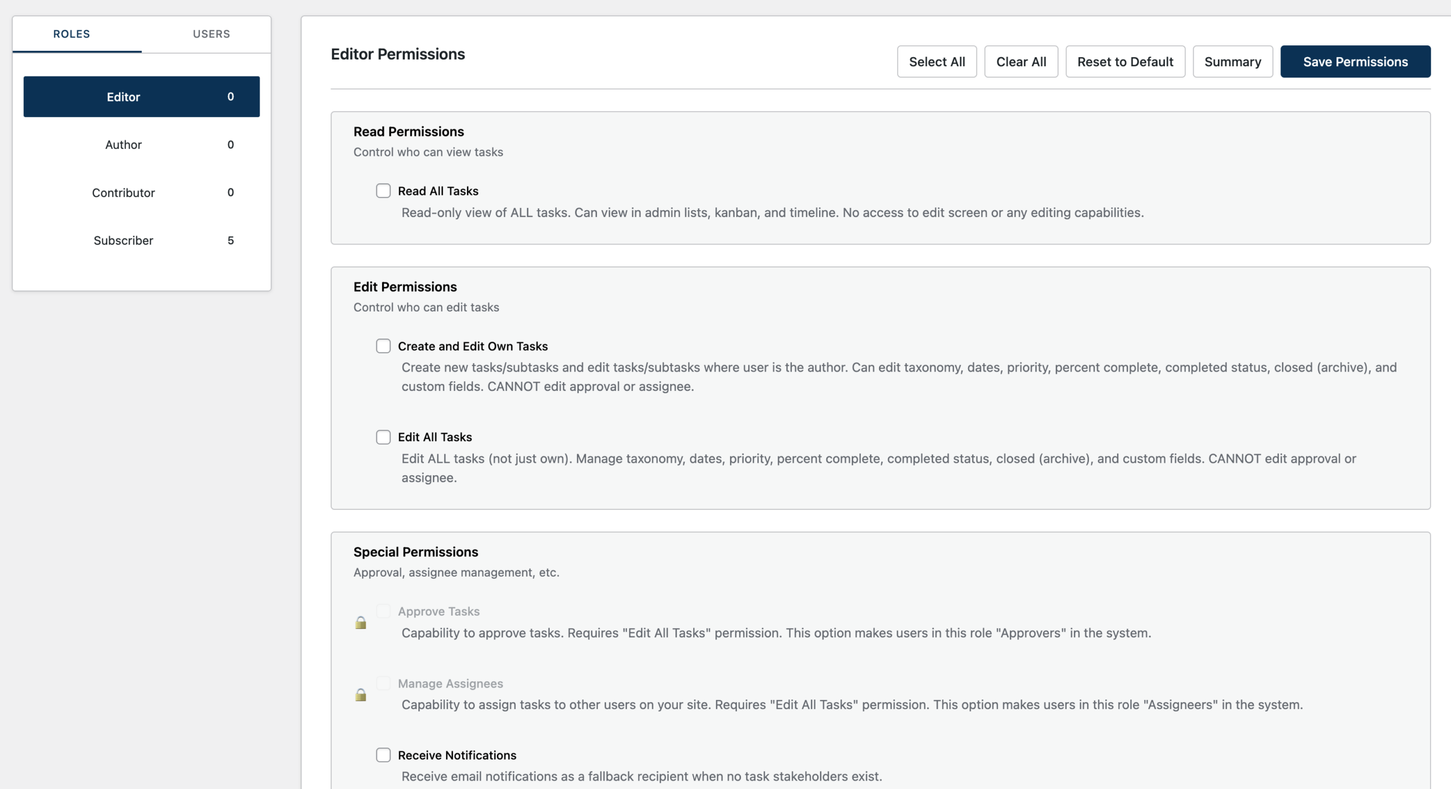Toggle Edit All Tasks checkbox

pos(383,437)
